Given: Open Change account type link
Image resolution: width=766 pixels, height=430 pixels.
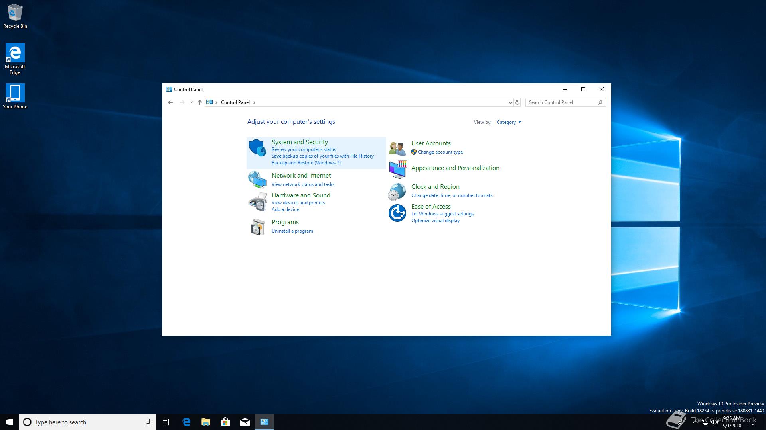Looking at the screenshot, I should coord(440,152).
